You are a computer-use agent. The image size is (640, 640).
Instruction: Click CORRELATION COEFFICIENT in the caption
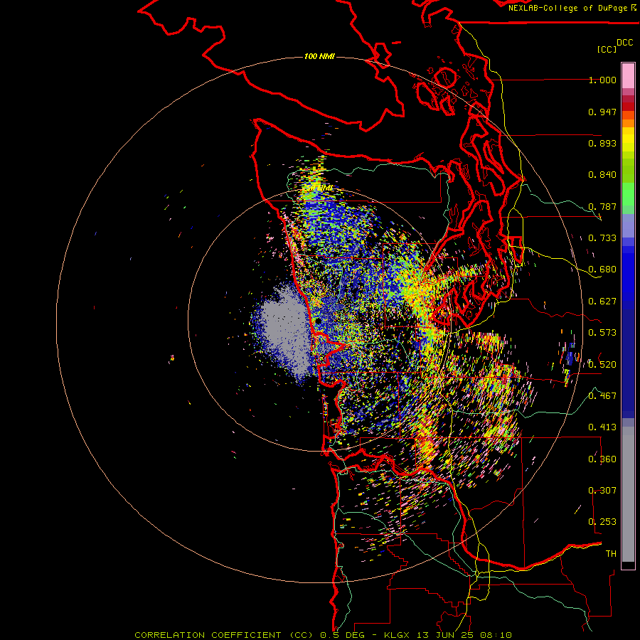(208, 635)
